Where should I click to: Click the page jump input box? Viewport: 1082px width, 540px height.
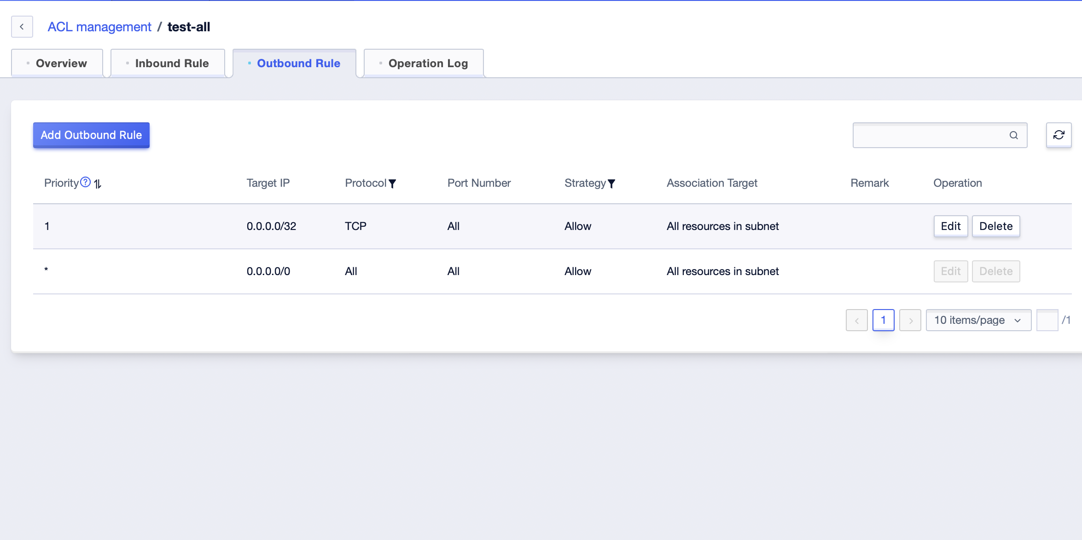(1047, 320)
